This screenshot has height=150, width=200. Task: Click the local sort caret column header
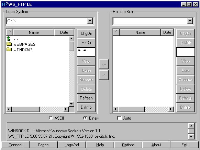pyautogui.click(x=10, y=32)
